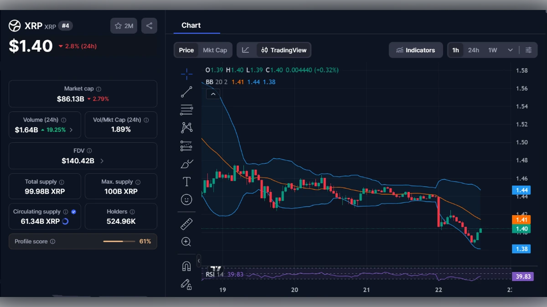This screenshot has height=307, width=547.
Task: Click the circulating supply progress ring
Action: point(65,221)
